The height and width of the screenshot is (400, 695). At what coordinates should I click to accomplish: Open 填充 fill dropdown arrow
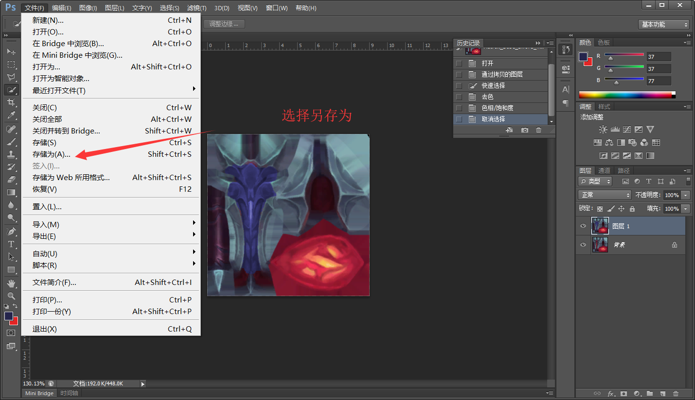[686, 209]
